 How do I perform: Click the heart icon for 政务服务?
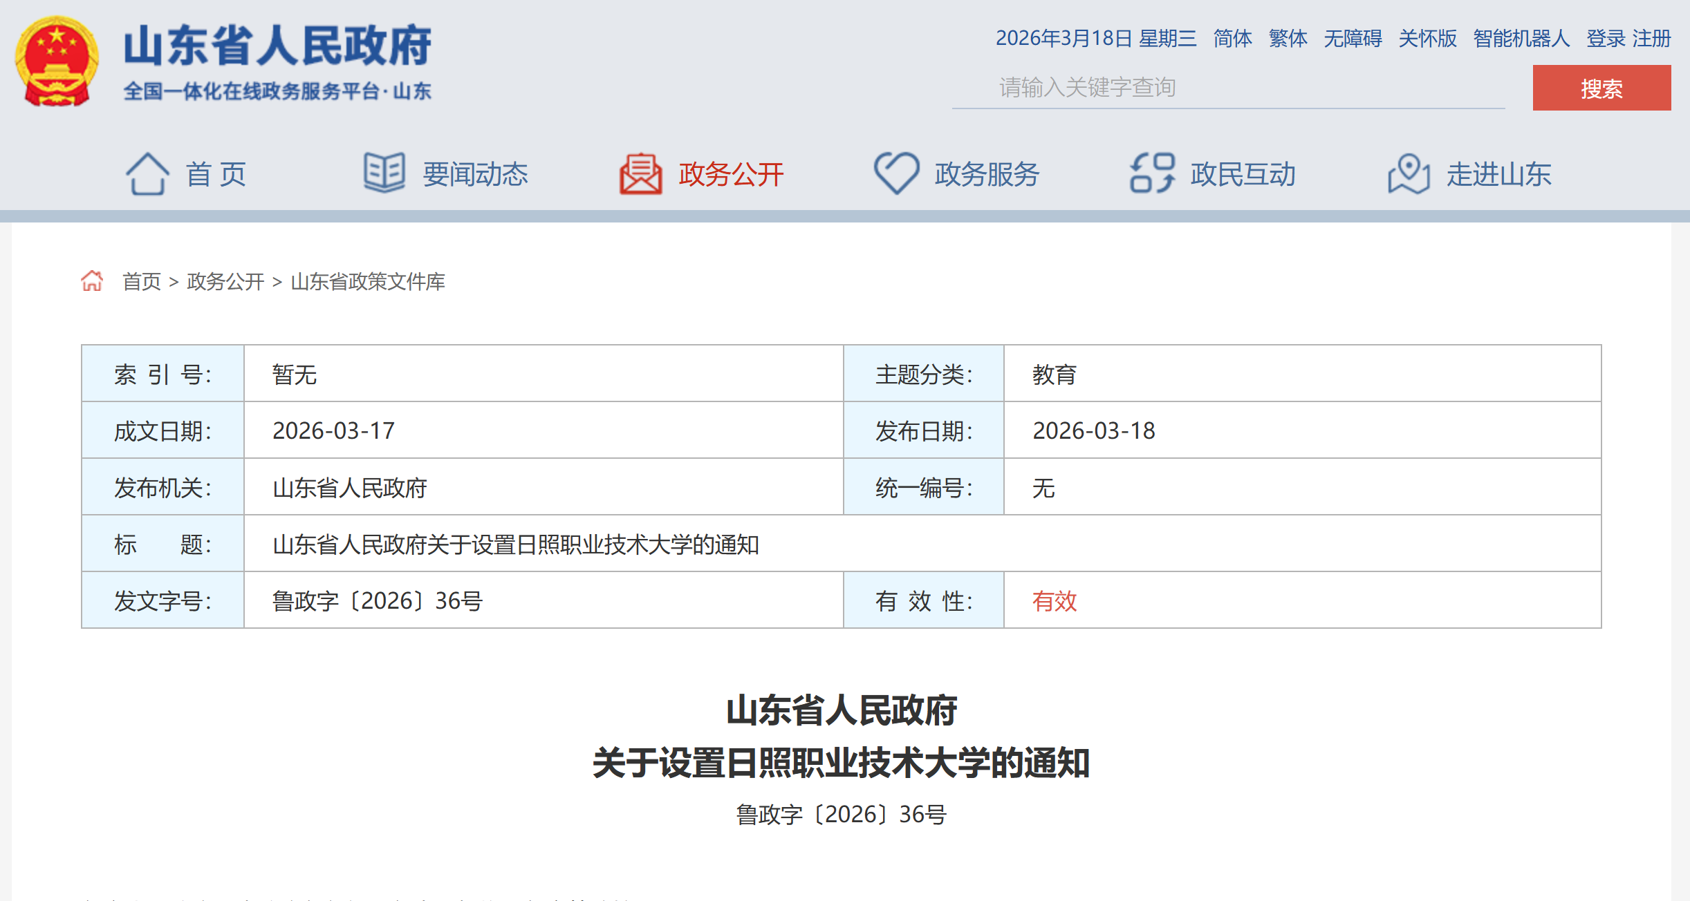tap(896, 173)
